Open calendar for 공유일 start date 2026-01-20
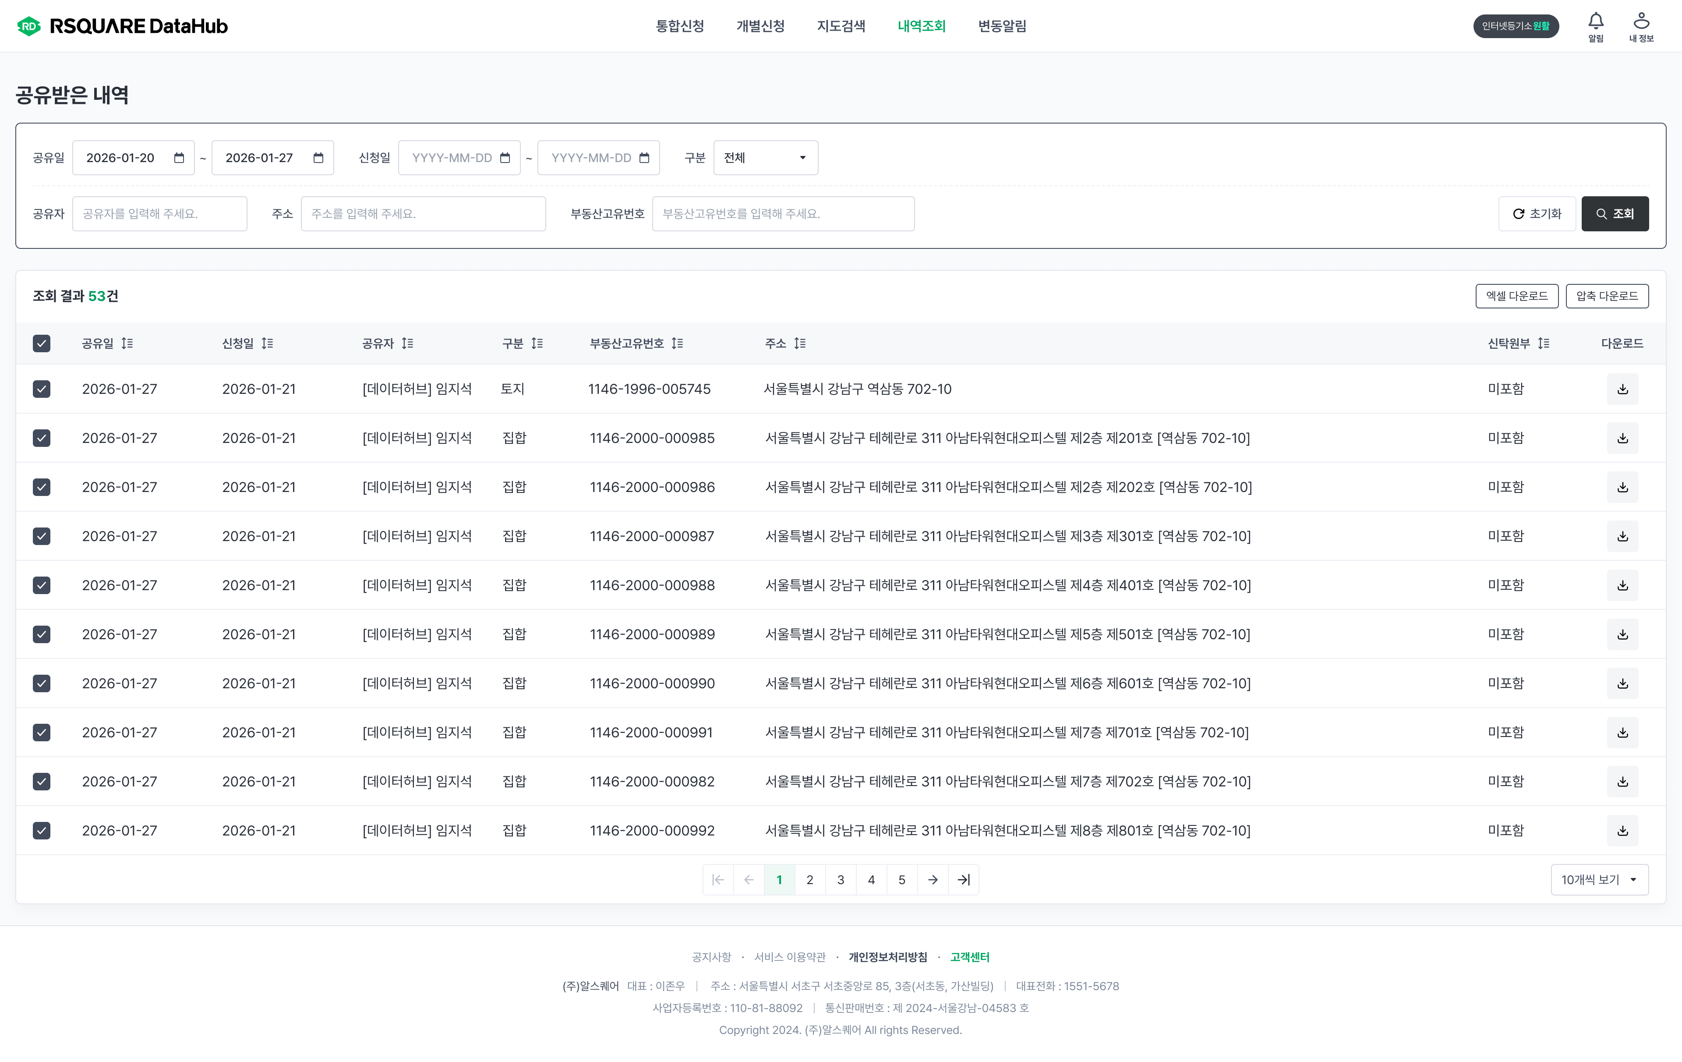 coord(179,158)
